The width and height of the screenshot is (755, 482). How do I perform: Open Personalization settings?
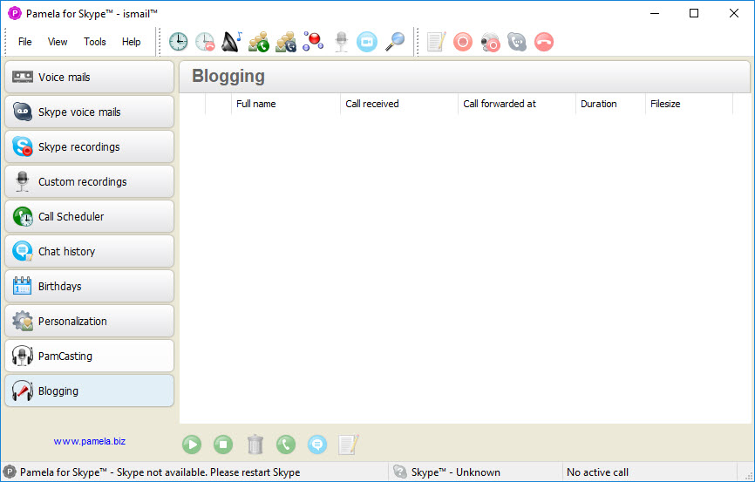click(x=89, y=321)
